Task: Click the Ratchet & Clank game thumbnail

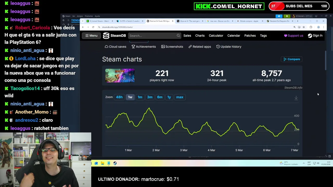Action: click(120, 76)
